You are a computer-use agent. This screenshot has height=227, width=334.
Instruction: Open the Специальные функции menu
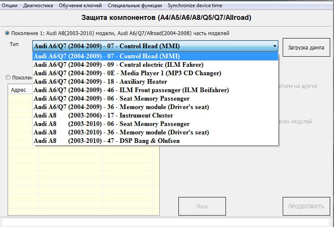135,5
